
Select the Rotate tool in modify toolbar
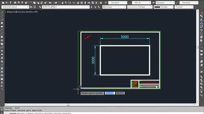pos(201,34)
